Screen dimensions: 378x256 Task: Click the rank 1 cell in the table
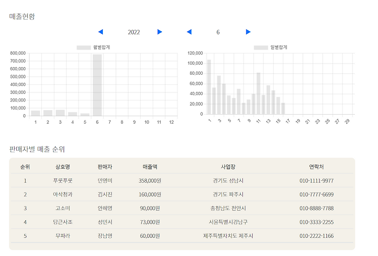tap(25, 181)
